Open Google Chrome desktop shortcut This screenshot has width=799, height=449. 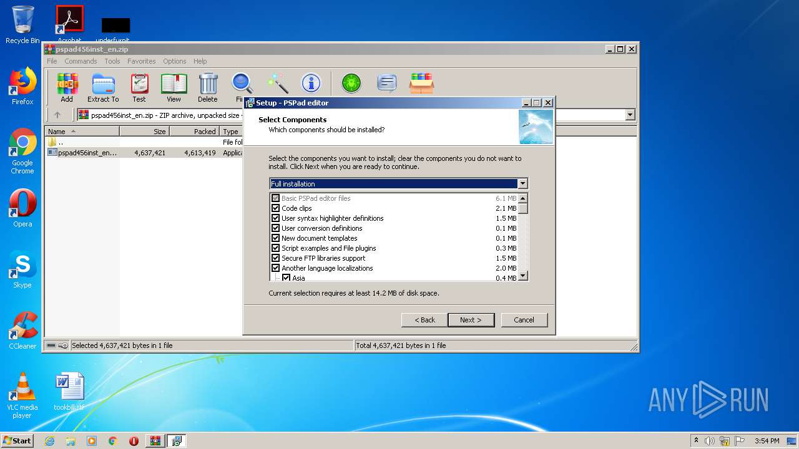coord(22,151)
